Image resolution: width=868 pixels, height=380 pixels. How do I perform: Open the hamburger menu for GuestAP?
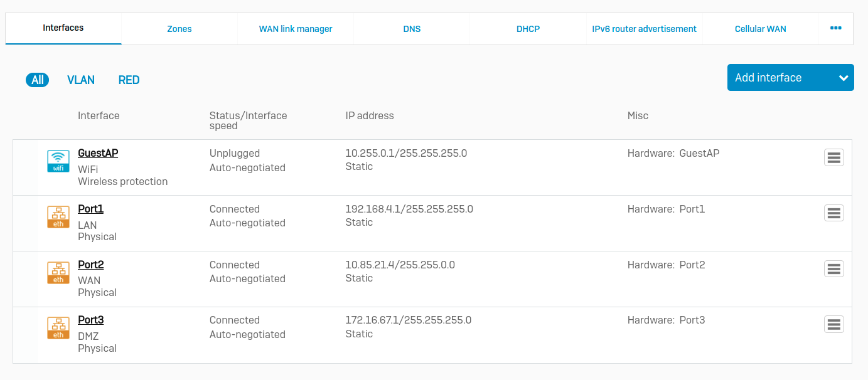(x=833, y=158)
